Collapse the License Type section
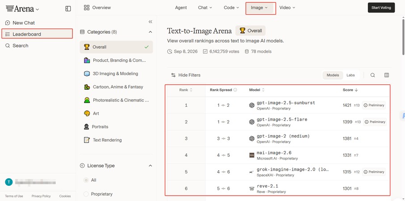 150,166
